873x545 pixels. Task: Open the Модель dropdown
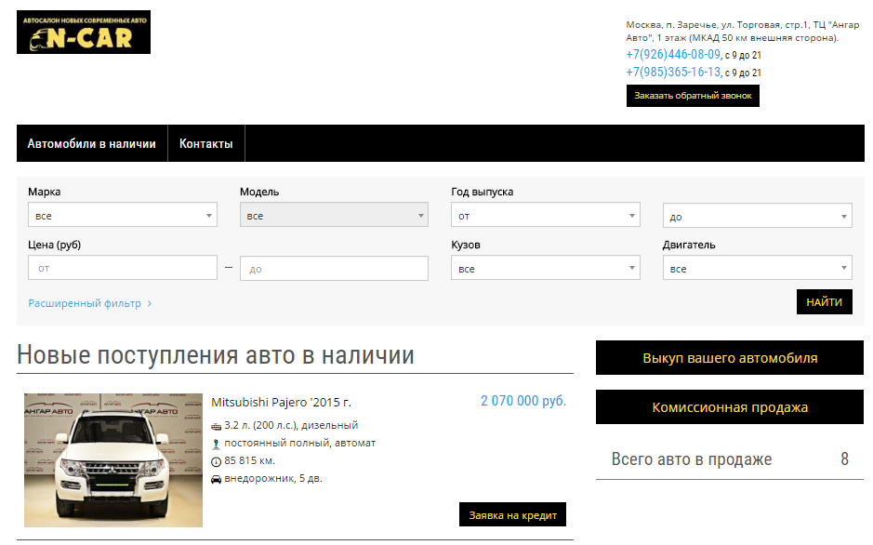coord(334,215)
